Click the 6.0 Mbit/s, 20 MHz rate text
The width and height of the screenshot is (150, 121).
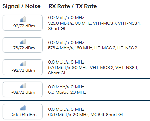click(x=67, y=92)
